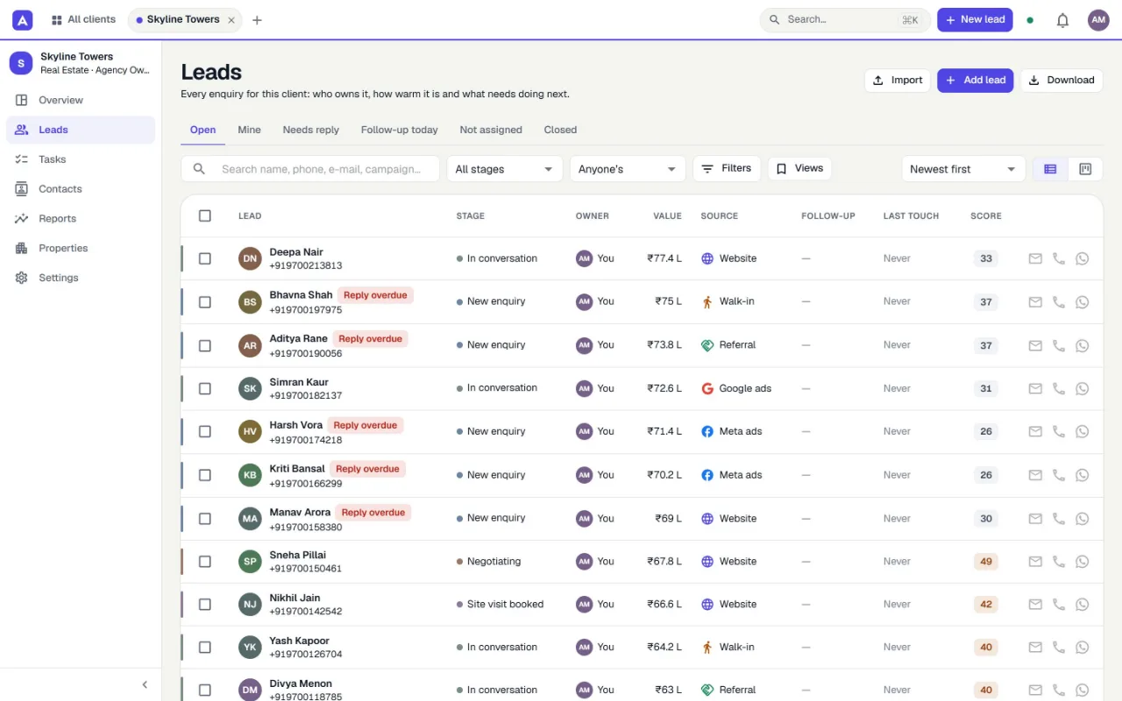Switch to the Mine tab
This screenshot has width=1122, height=701.
click(x=249, y=130)
